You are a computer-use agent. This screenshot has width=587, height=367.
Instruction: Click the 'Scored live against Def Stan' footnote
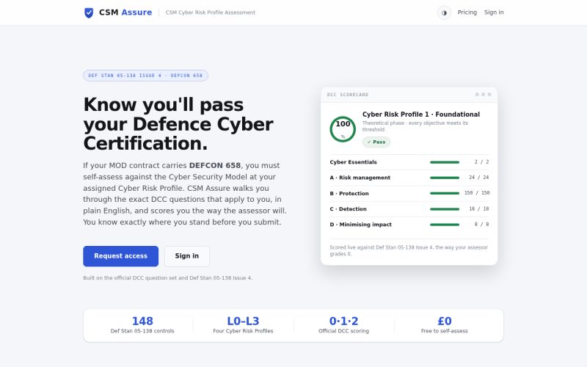[409, 250]
